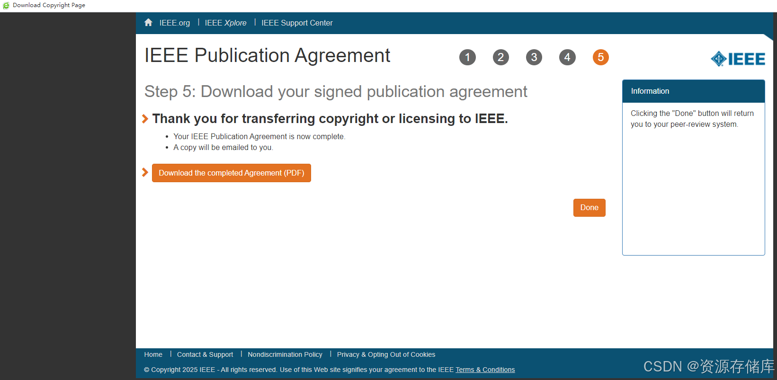Select step 4 circle indicator
The width and height of the screenshot is (777, 380).
[x=567, y=57]
